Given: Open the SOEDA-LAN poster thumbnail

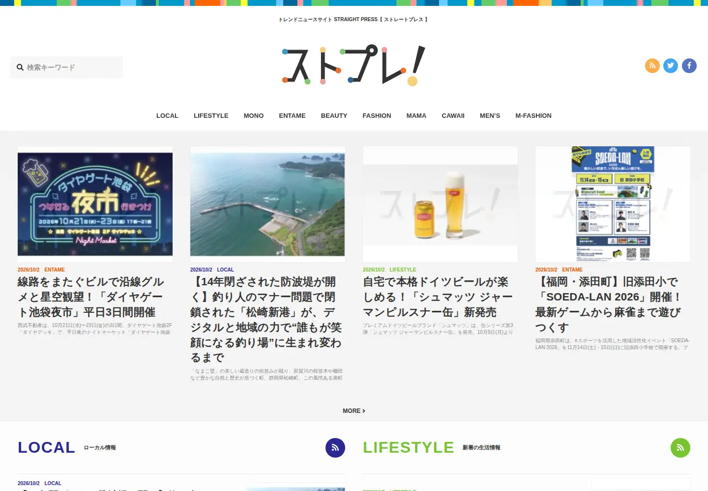Looking at the screenshot, I should 613,204.
